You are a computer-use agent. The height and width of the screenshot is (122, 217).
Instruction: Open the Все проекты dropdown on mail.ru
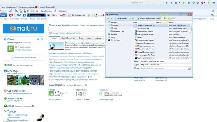43,19
